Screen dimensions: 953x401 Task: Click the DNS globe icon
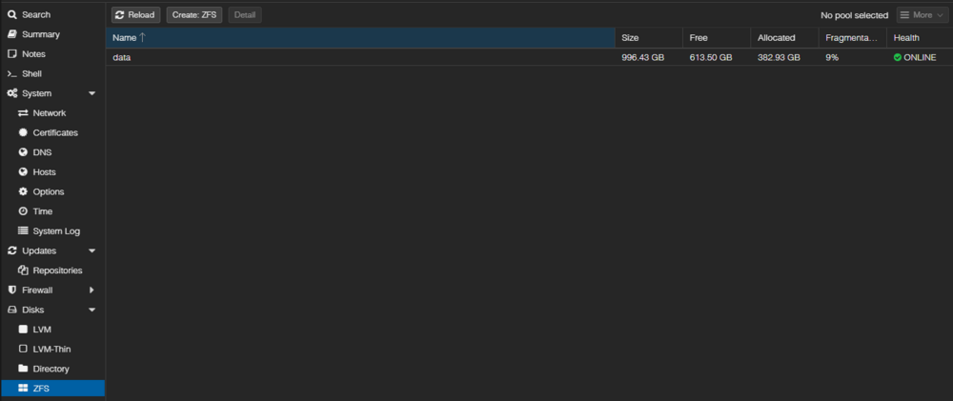[23, 152]
